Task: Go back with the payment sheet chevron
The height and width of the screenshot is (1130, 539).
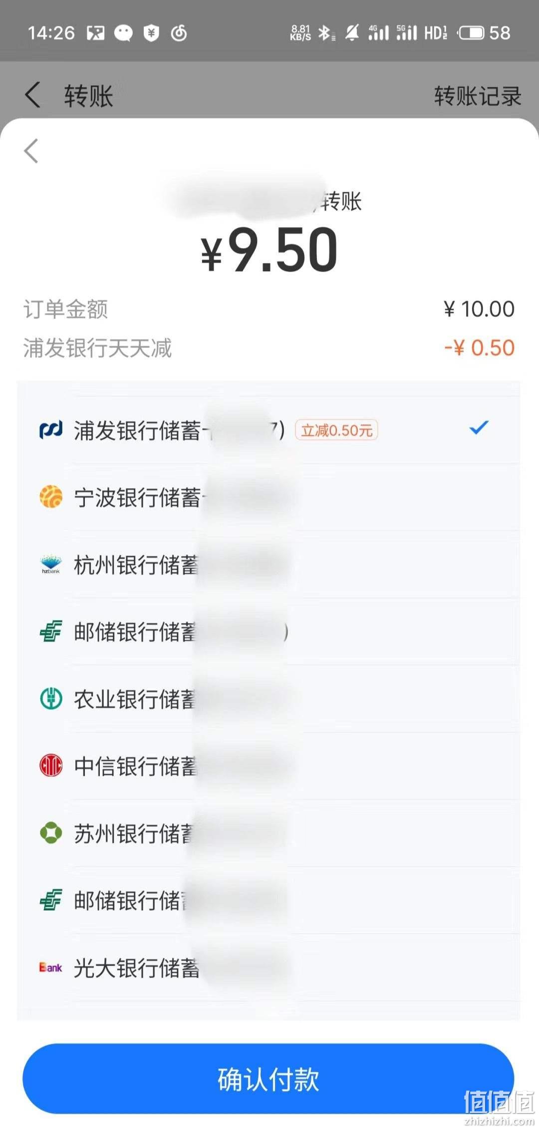Action: point(31,151)
